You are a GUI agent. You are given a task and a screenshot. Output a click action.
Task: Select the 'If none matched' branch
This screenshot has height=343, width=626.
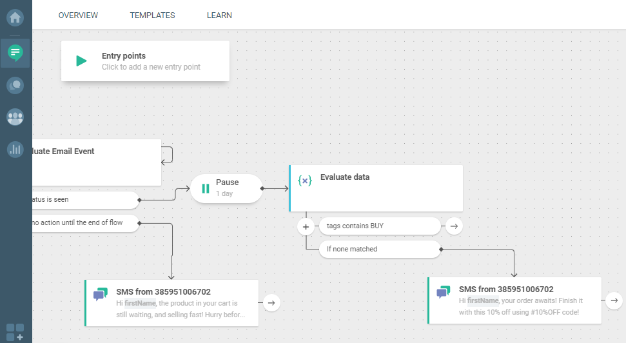click(x=379, y=249)
